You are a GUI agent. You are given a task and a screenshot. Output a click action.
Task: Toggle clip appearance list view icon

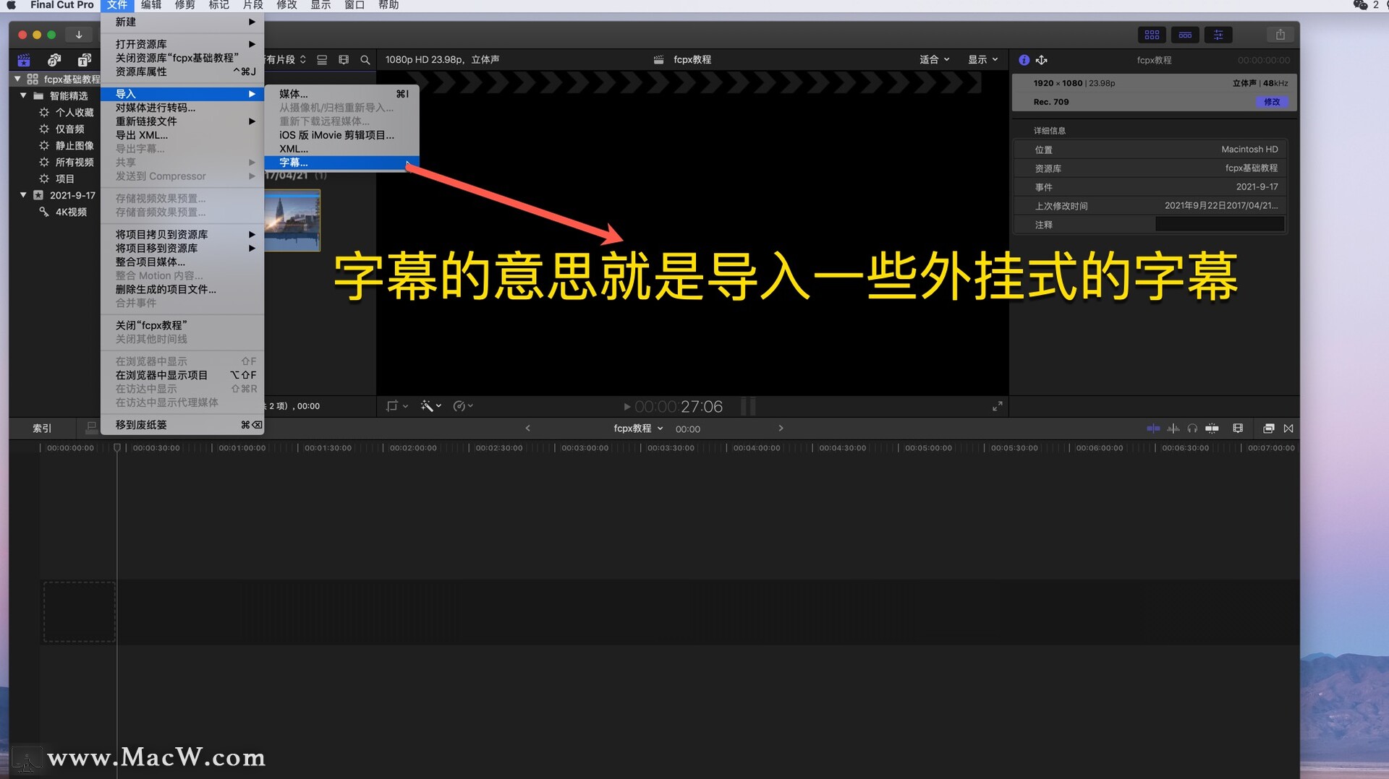[322, 60]
